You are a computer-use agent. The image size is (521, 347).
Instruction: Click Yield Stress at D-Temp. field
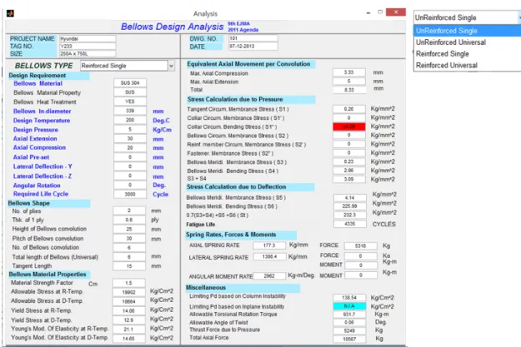[x=129, y=320]
